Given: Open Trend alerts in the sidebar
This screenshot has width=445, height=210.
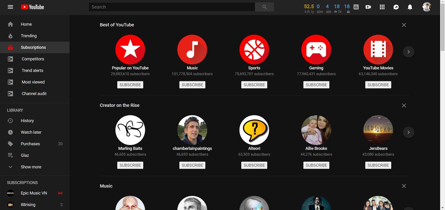Looking at the screenshot, I should click(34, 71).
